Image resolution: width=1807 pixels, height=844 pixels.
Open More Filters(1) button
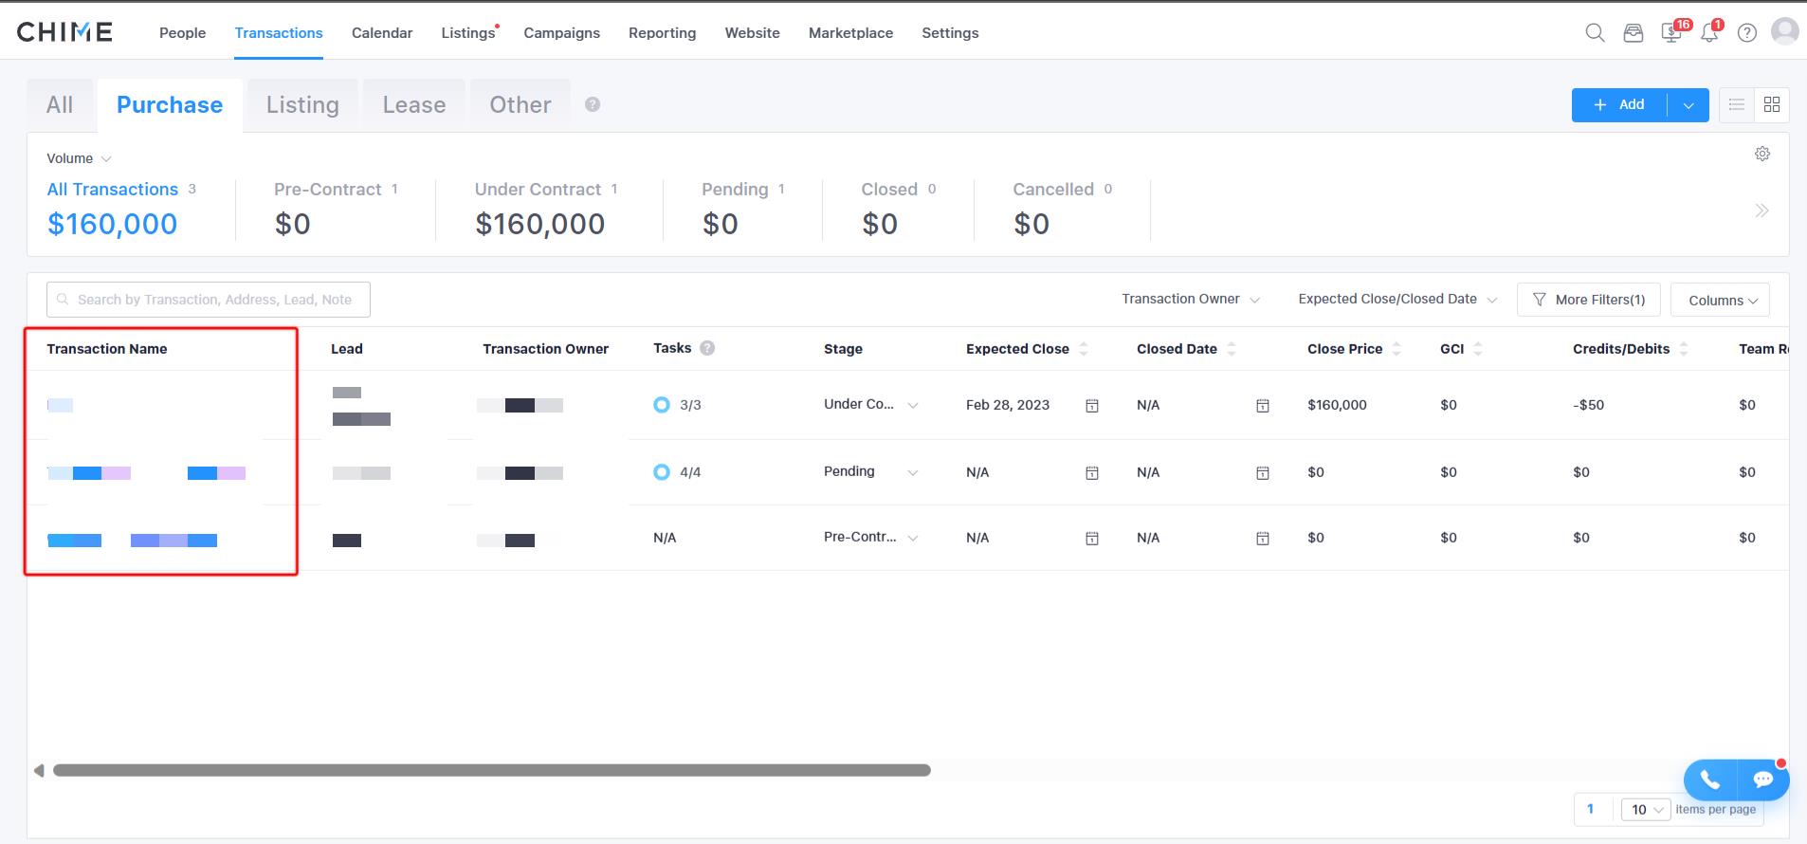click(x=1588, y=300)
